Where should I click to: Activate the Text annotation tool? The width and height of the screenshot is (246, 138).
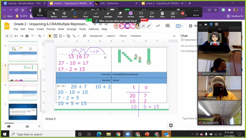pos(75,14)
